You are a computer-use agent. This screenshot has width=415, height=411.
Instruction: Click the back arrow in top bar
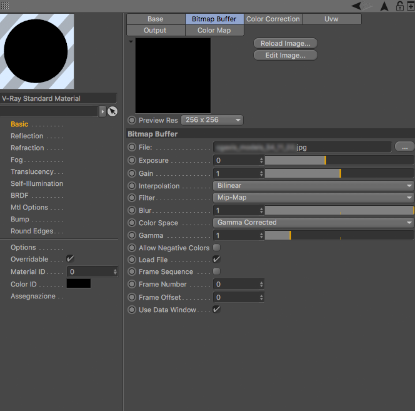click(356, 6)
